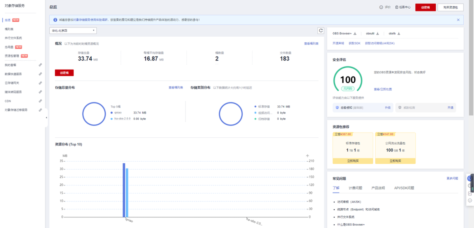
Task: Click the 查看/立即处置 link
Action: (x=383, y=89)
